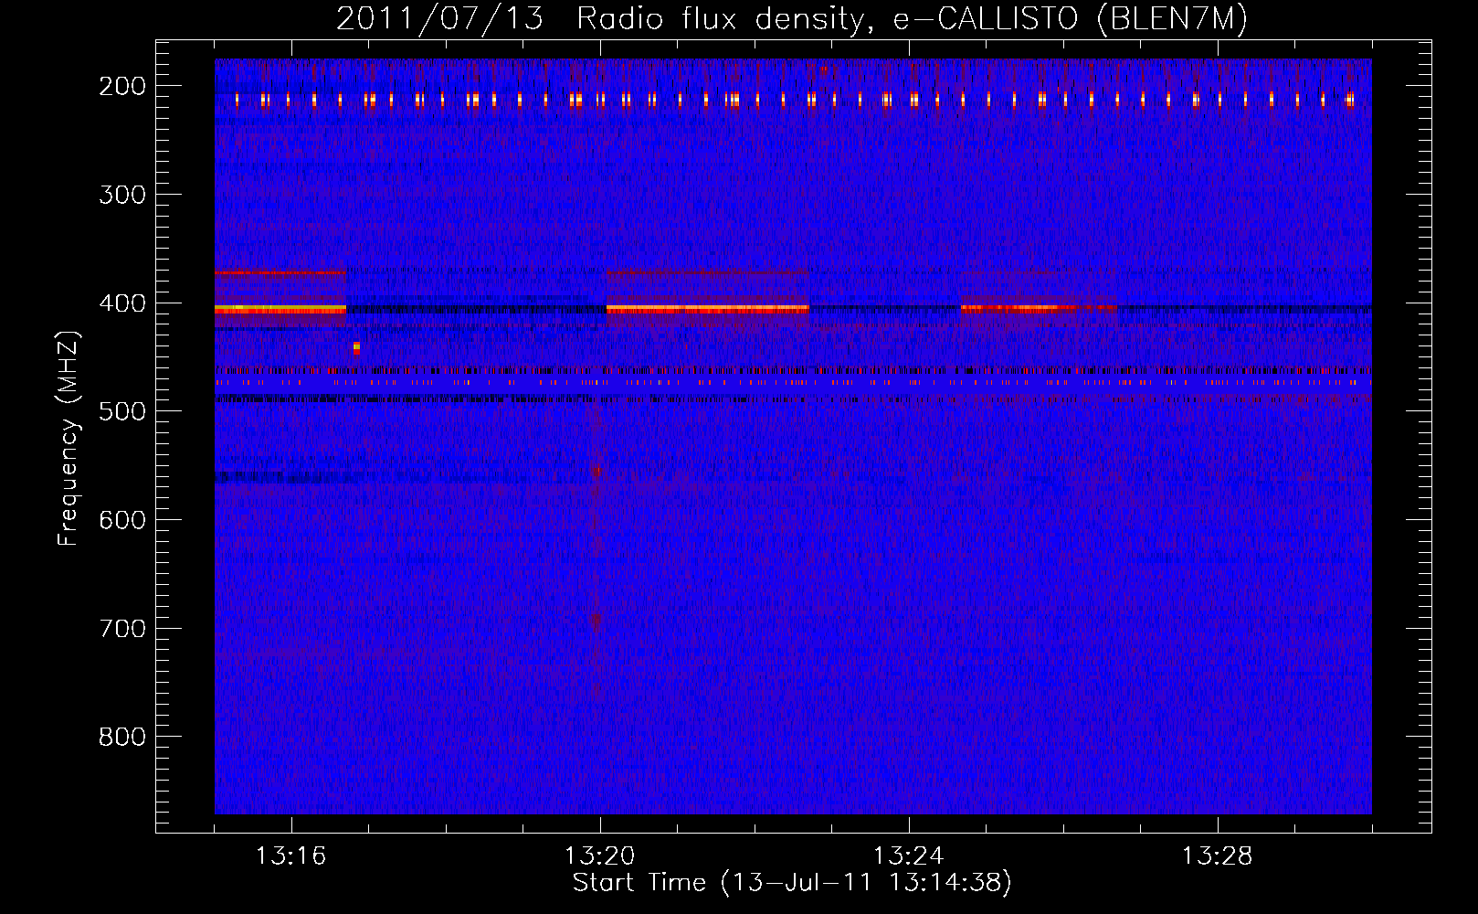The height and width of the screenshot is (914, 1478).
Task: Click the 13:28 time tick label
Action: pos(1218,856)
